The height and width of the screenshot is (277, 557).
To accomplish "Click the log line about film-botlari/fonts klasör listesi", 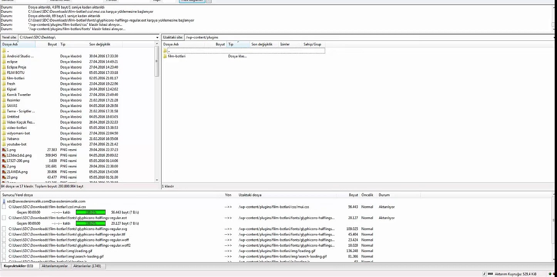I will point(77,29).
